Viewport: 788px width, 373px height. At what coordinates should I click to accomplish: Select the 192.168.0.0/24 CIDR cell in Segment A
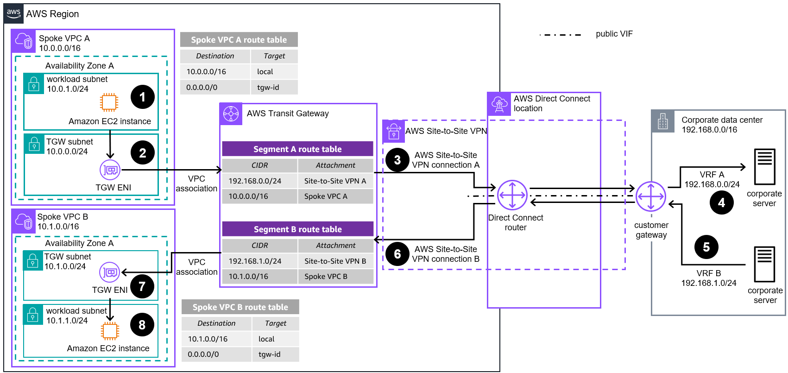coord(259,181)
